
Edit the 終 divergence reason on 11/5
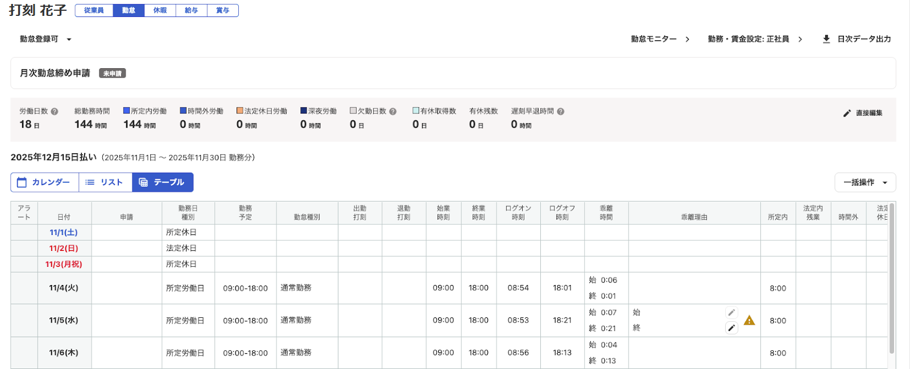point(731,328)
